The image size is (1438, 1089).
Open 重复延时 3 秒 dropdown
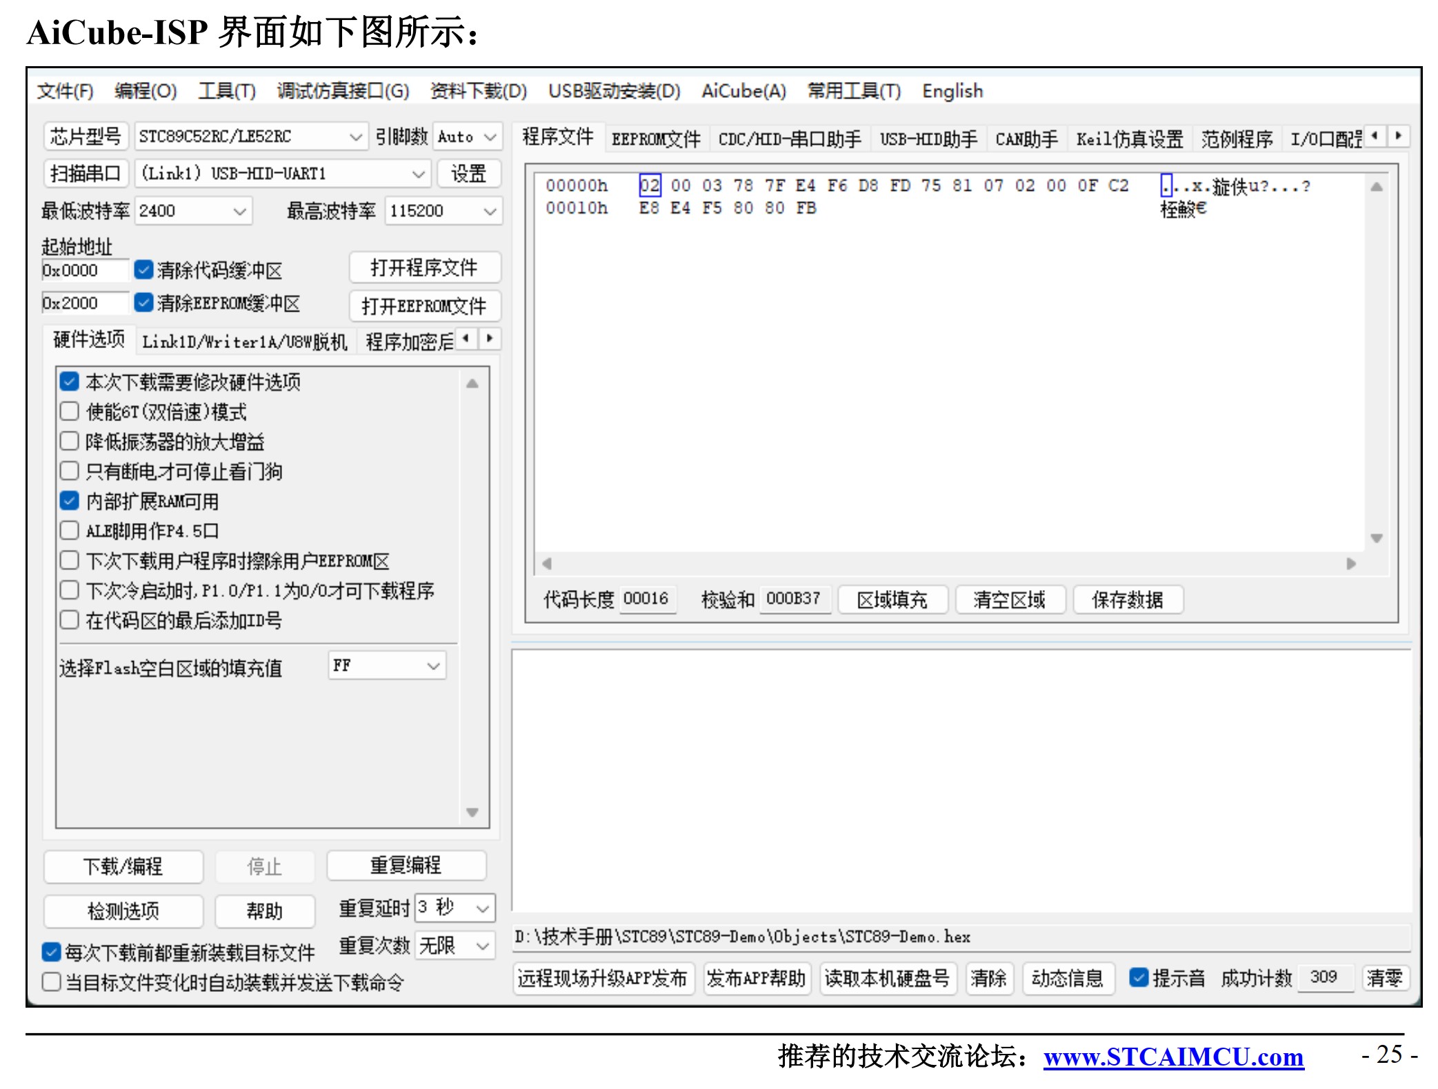click(x=455, y=908)
